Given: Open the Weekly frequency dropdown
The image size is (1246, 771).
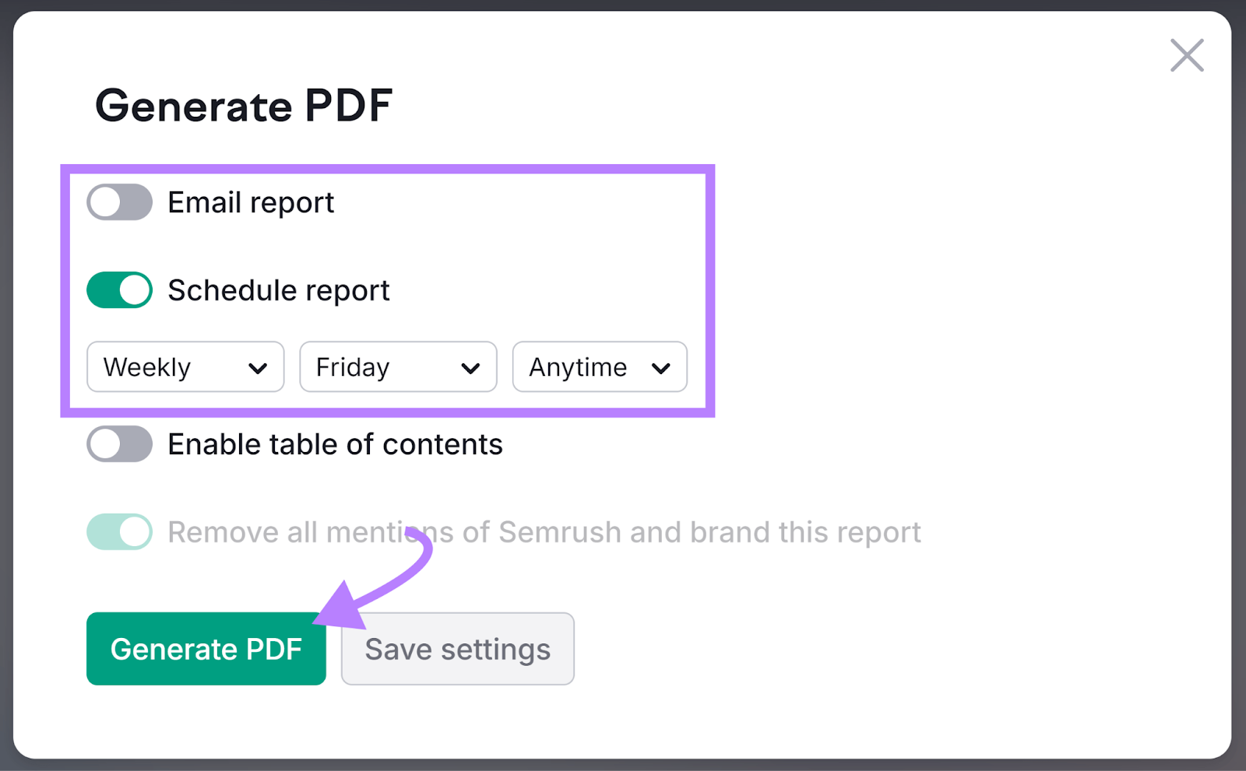Looking at the screenshot, I should click(185, 367).
